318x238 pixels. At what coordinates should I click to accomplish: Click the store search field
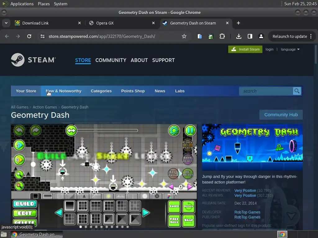point(266,91)
